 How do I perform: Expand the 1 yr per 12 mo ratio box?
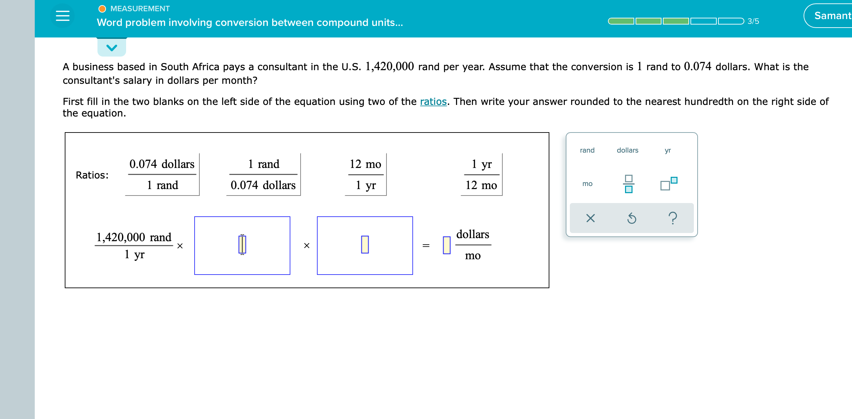pos(481,175)
